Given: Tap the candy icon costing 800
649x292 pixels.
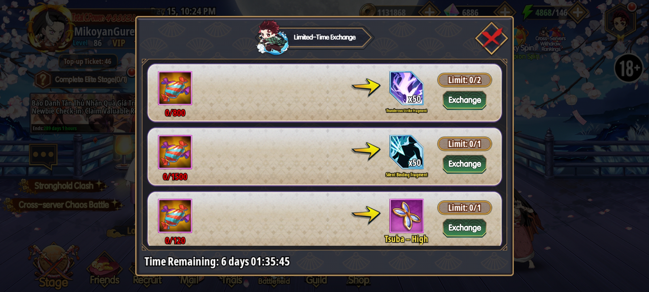Looking at the screenshot, I should (175, 88).
